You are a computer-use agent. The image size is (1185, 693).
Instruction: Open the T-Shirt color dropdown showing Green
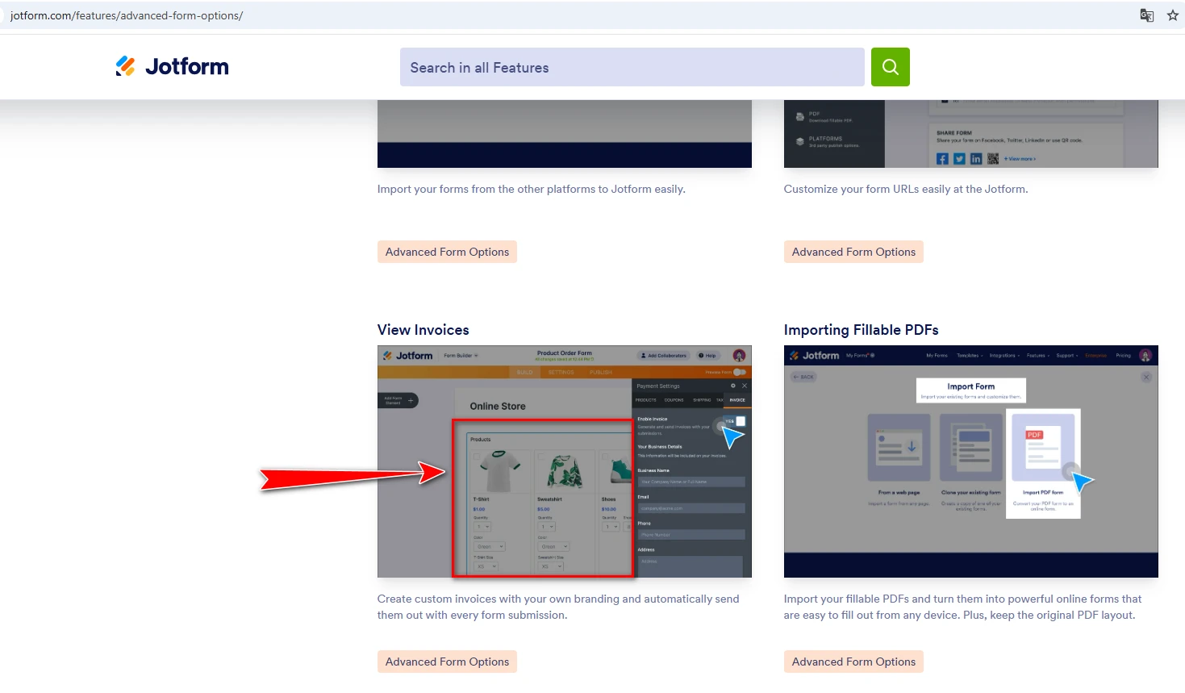click(x=489, y=546)
